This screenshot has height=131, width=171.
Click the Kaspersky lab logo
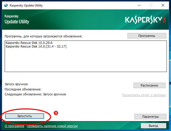[x=146, y=20]
